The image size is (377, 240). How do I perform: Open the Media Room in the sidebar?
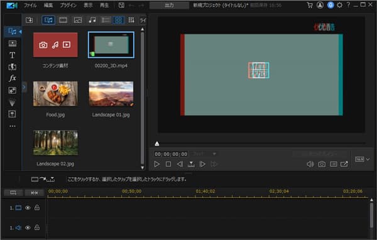pyautogui.click(x=12, y=31)
